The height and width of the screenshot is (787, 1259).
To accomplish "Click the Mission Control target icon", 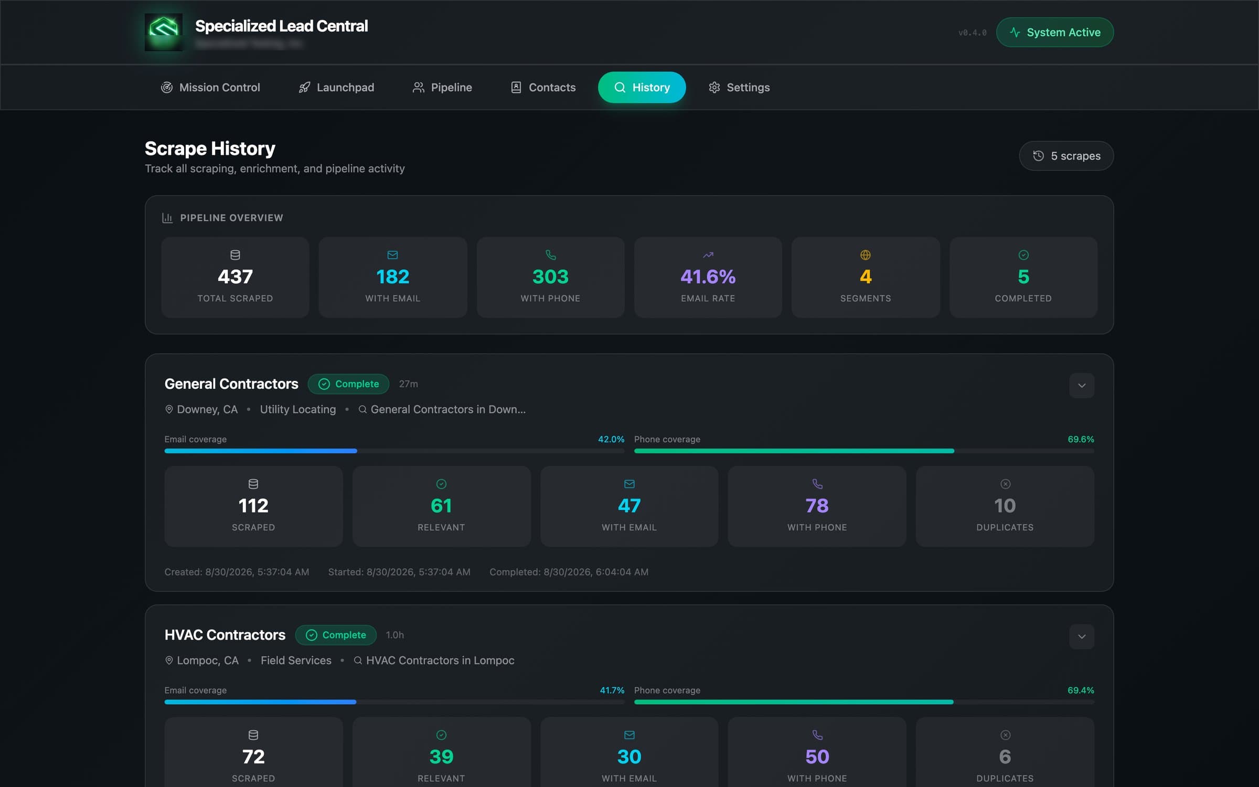I will pos(167,88).
